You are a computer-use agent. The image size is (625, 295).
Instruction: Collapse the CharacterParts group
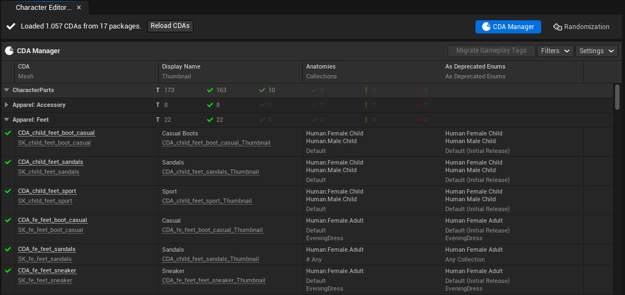(x=7, y=90)
